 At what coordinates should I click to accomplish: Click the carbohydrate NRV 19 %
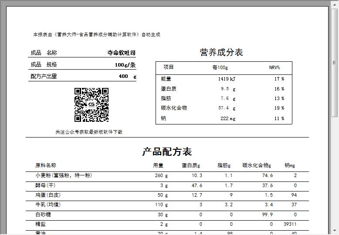point(279,108)
